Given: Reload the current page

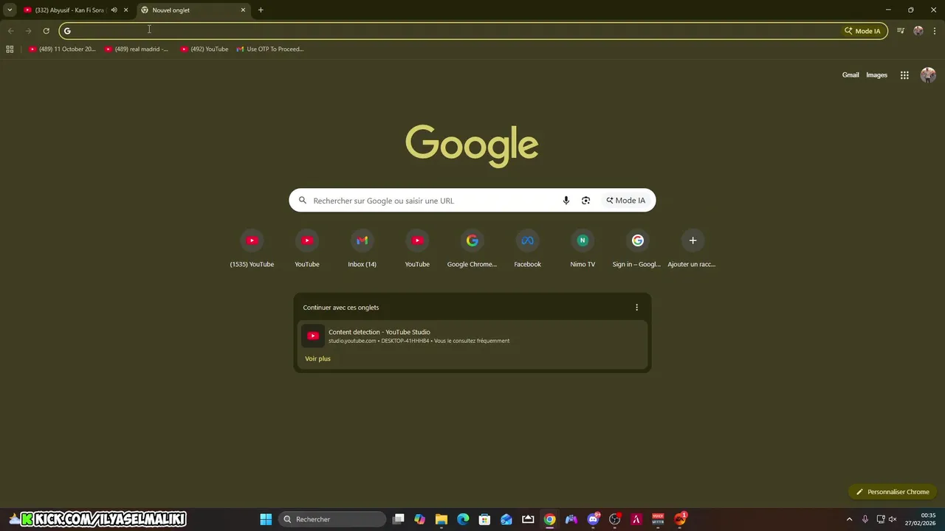Looking at the screenshot, I should (46, 31).
